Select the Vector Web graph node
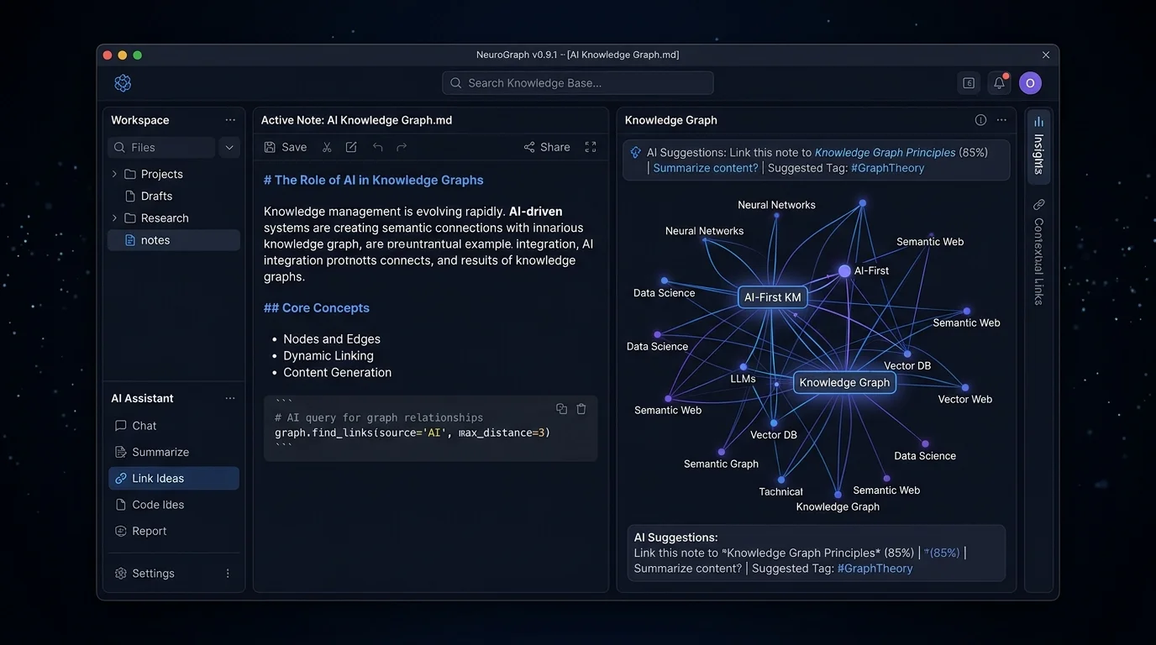The width and height of the screenshot is (1156, 645). click(965, 388)
